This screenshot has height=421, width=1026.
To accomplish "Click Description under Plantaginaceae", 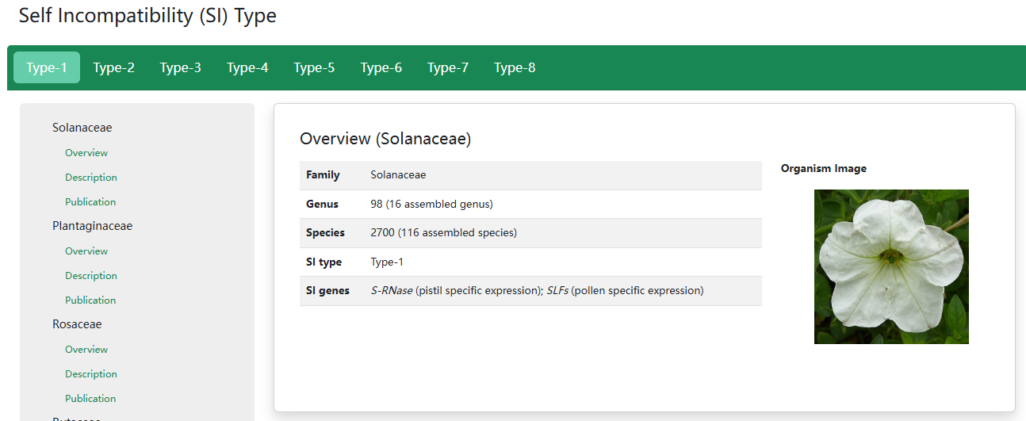I will (x=91, y=276).
